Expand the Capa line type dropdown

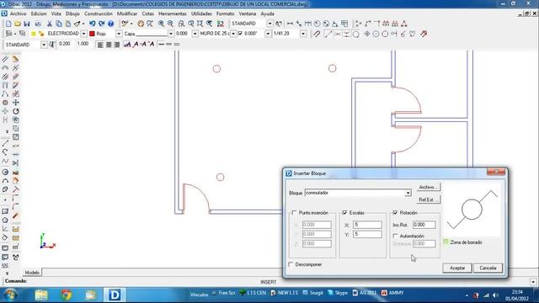171,34
